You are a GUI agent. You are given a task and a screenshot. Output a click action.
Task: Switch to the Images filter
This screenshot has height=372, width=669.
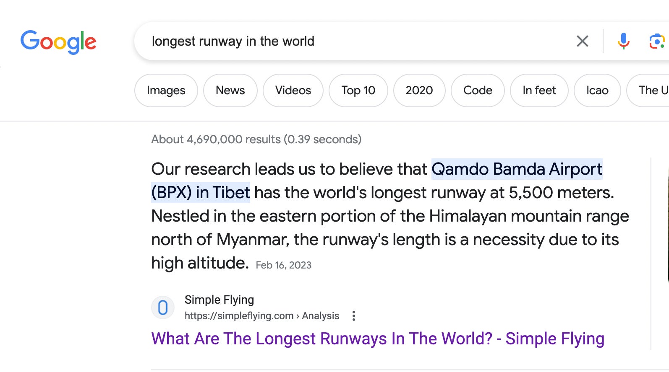(166, 90)
